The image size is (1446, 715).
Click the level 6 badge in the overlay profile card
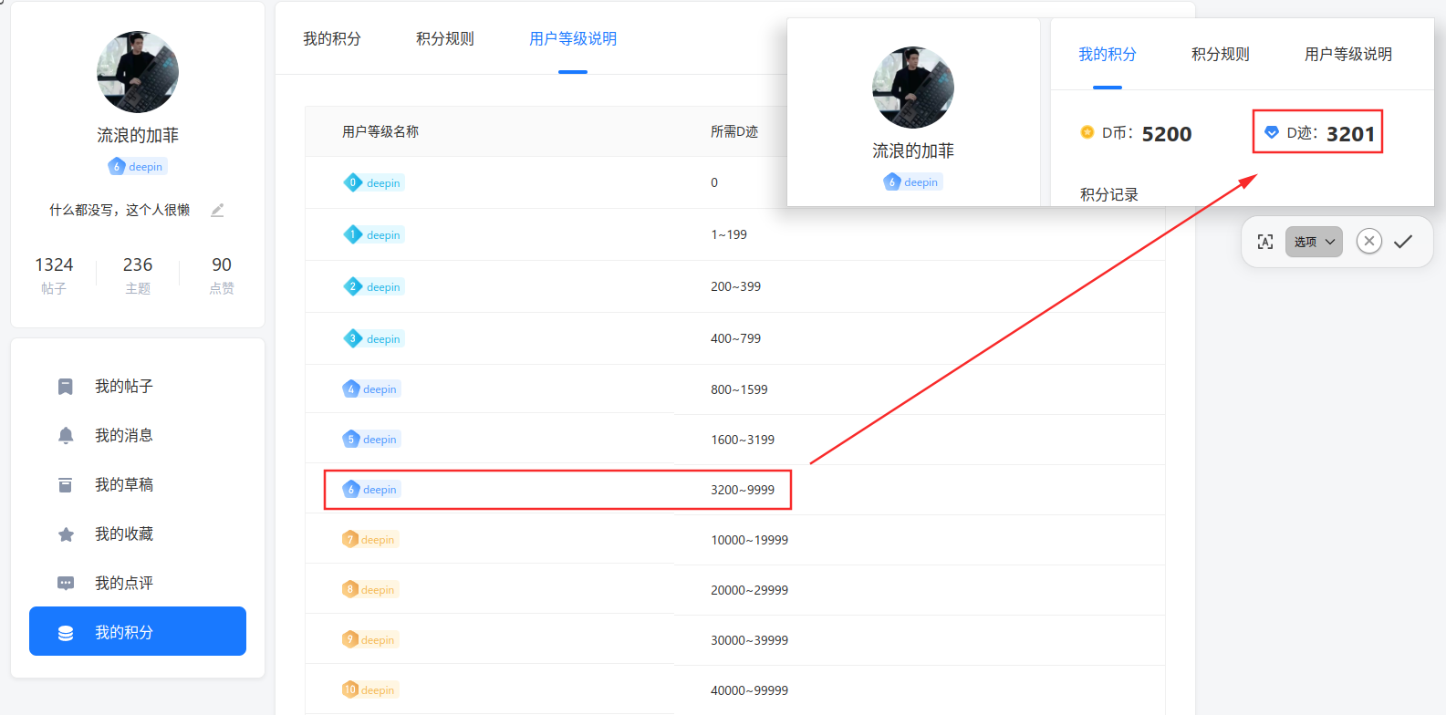pos(913,182)
